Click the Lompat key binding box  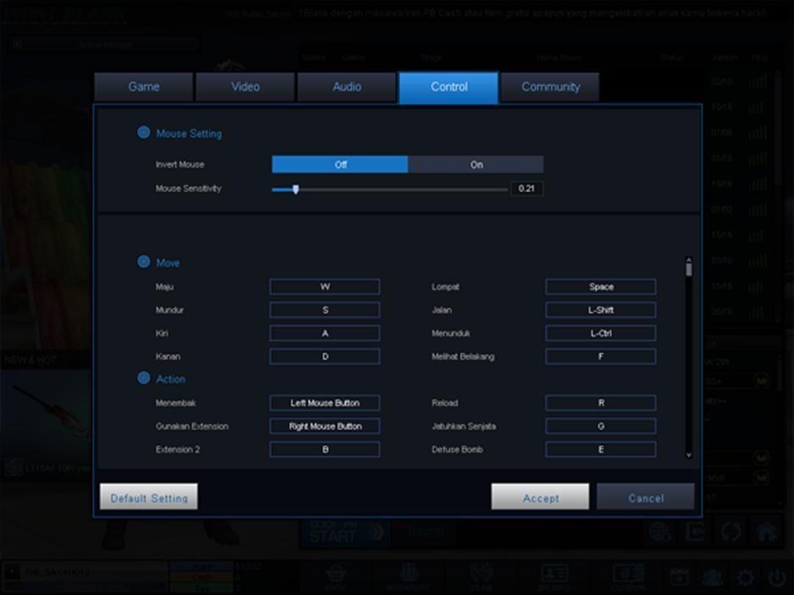click(600, 287)
